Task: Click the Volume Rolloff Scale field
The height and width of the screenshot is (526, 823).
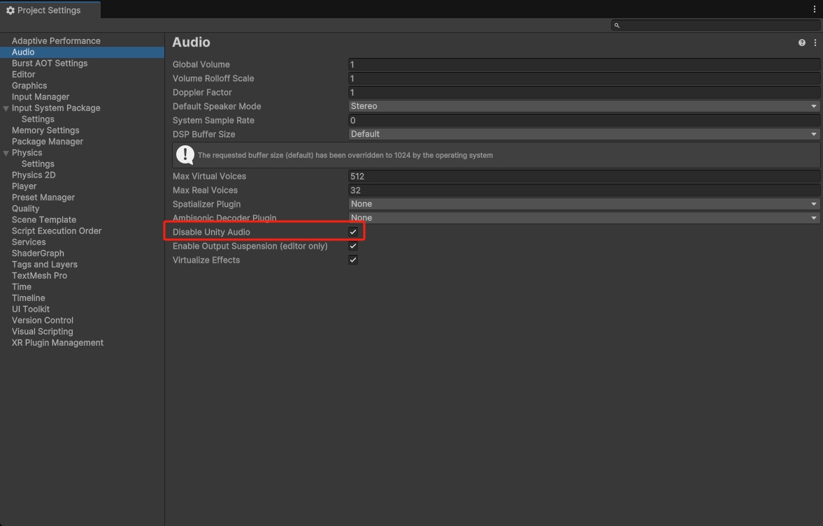Action: pos(584,79)
